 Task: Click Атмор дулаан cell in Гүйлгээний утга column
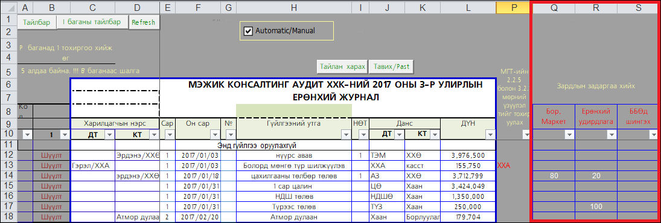tap(294, 218)
